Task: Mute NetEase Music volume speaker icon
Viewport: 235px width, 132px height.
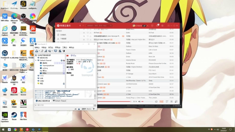Action: tap(139, 102)
